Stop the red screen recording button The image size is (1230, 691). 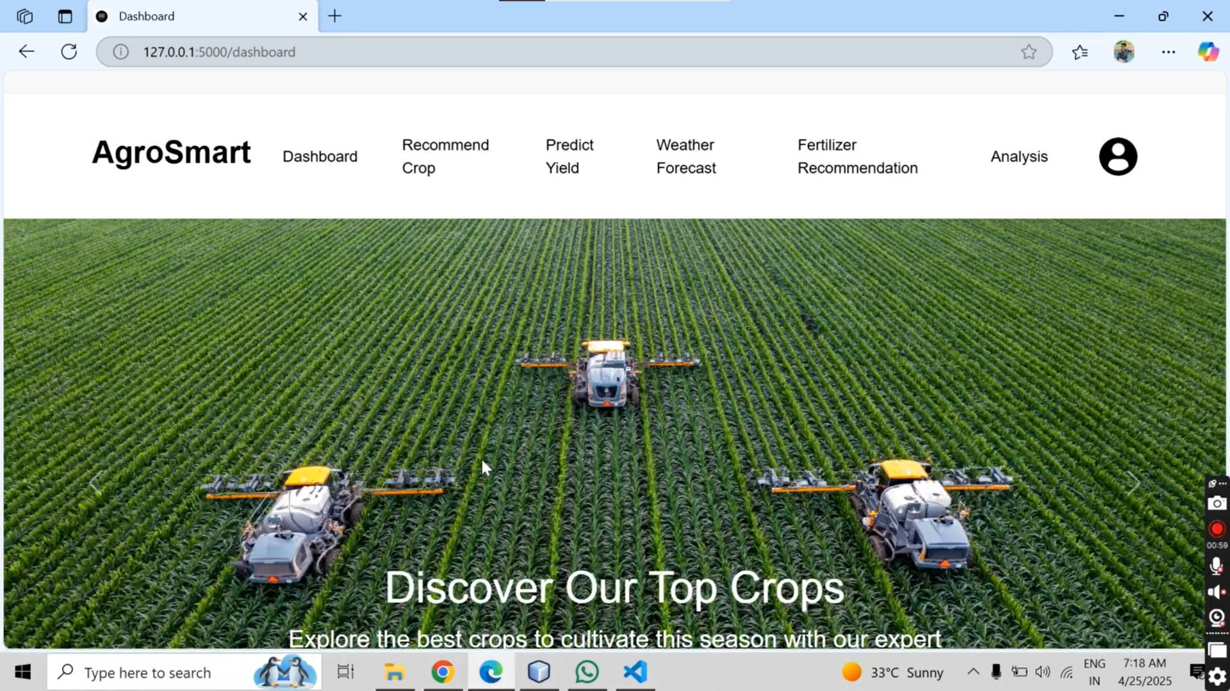click(1217, 529)
